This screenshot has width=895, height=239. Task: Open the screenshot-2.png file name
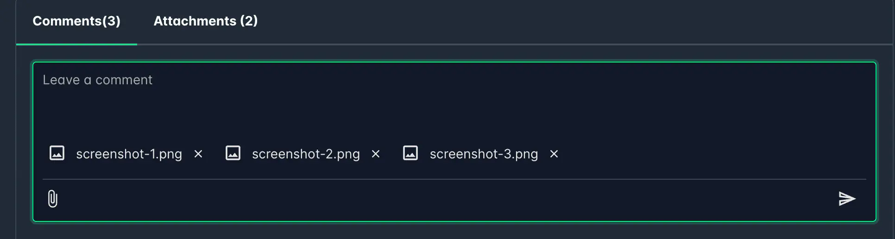pyautogui.click(x=306, y=154)
